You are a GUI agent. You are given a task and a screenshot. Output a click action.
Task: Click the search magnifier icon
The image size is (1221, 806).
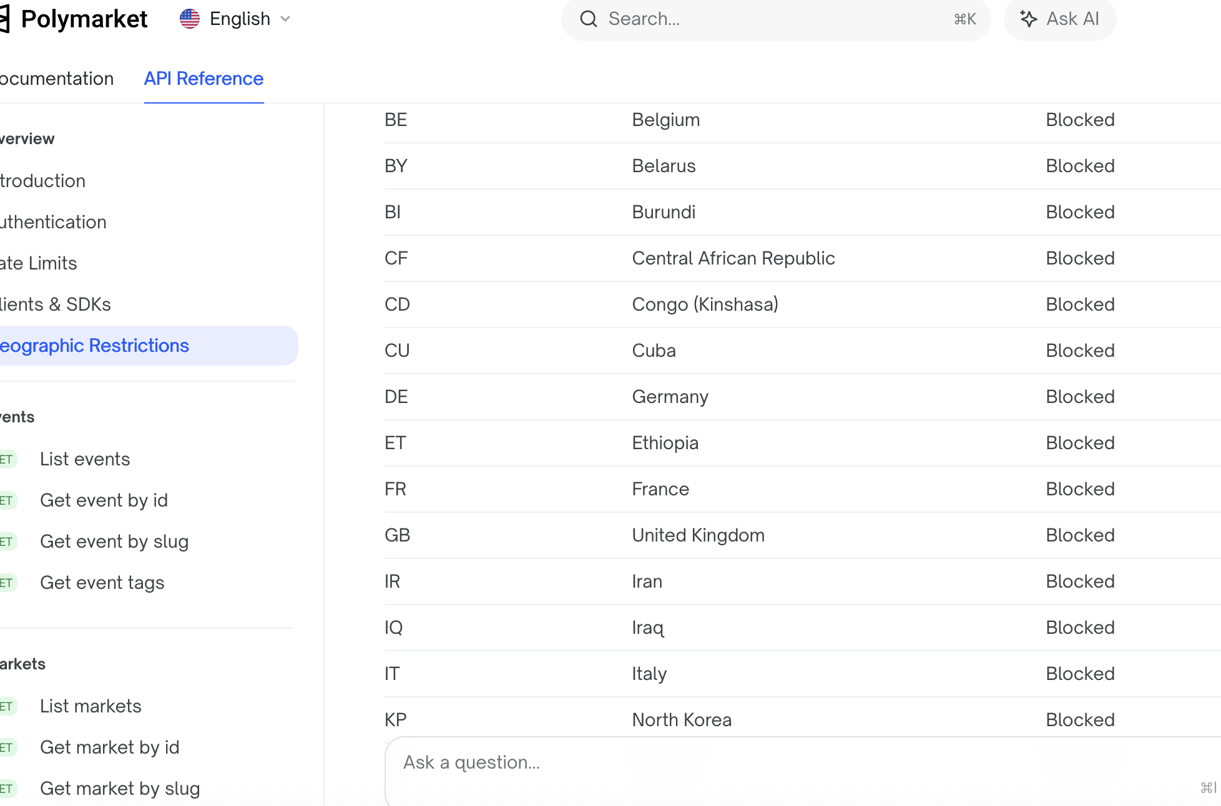pos(588,19)
